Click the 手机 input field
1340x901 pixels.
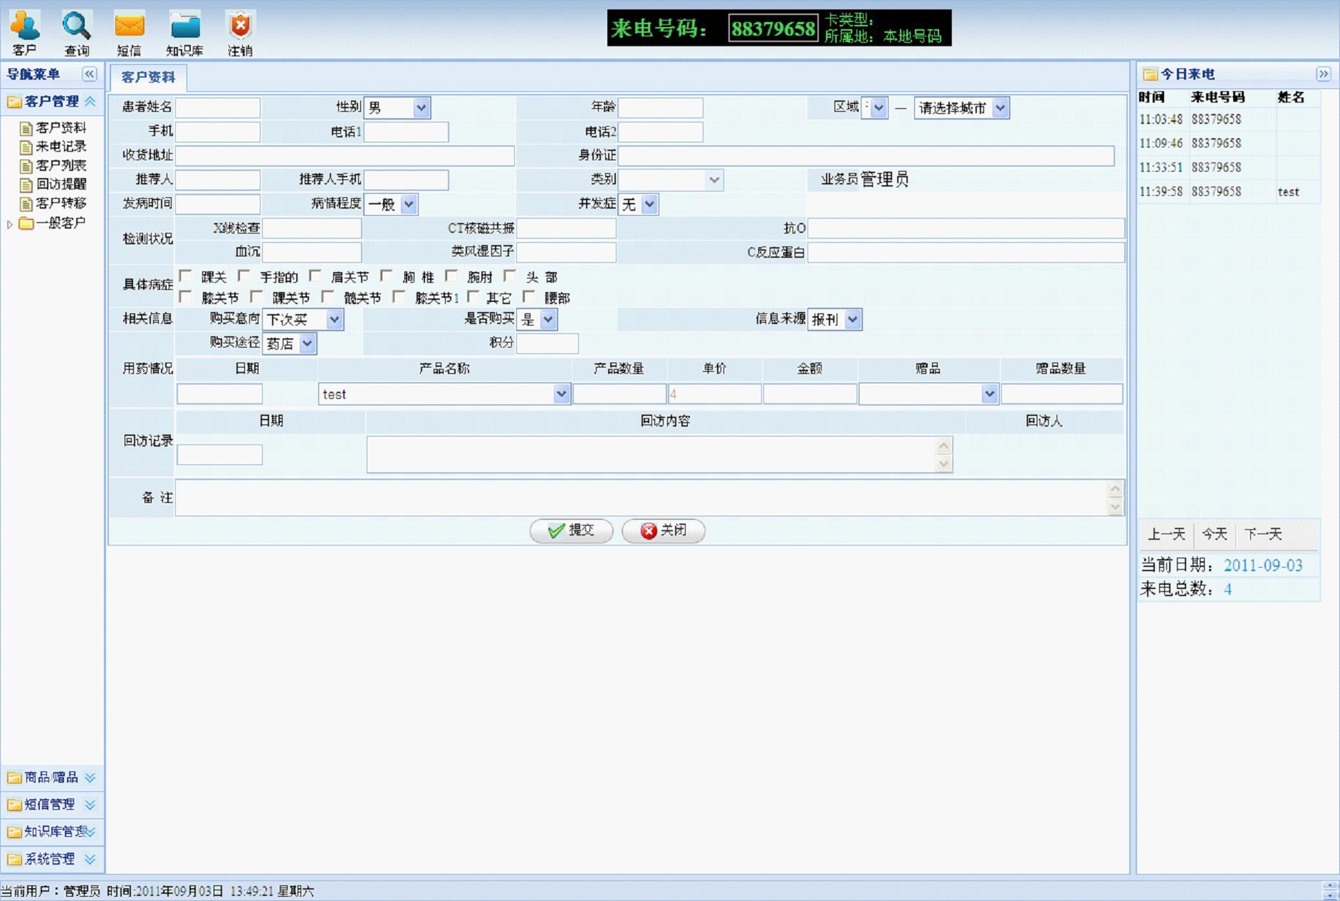point(218,132)
